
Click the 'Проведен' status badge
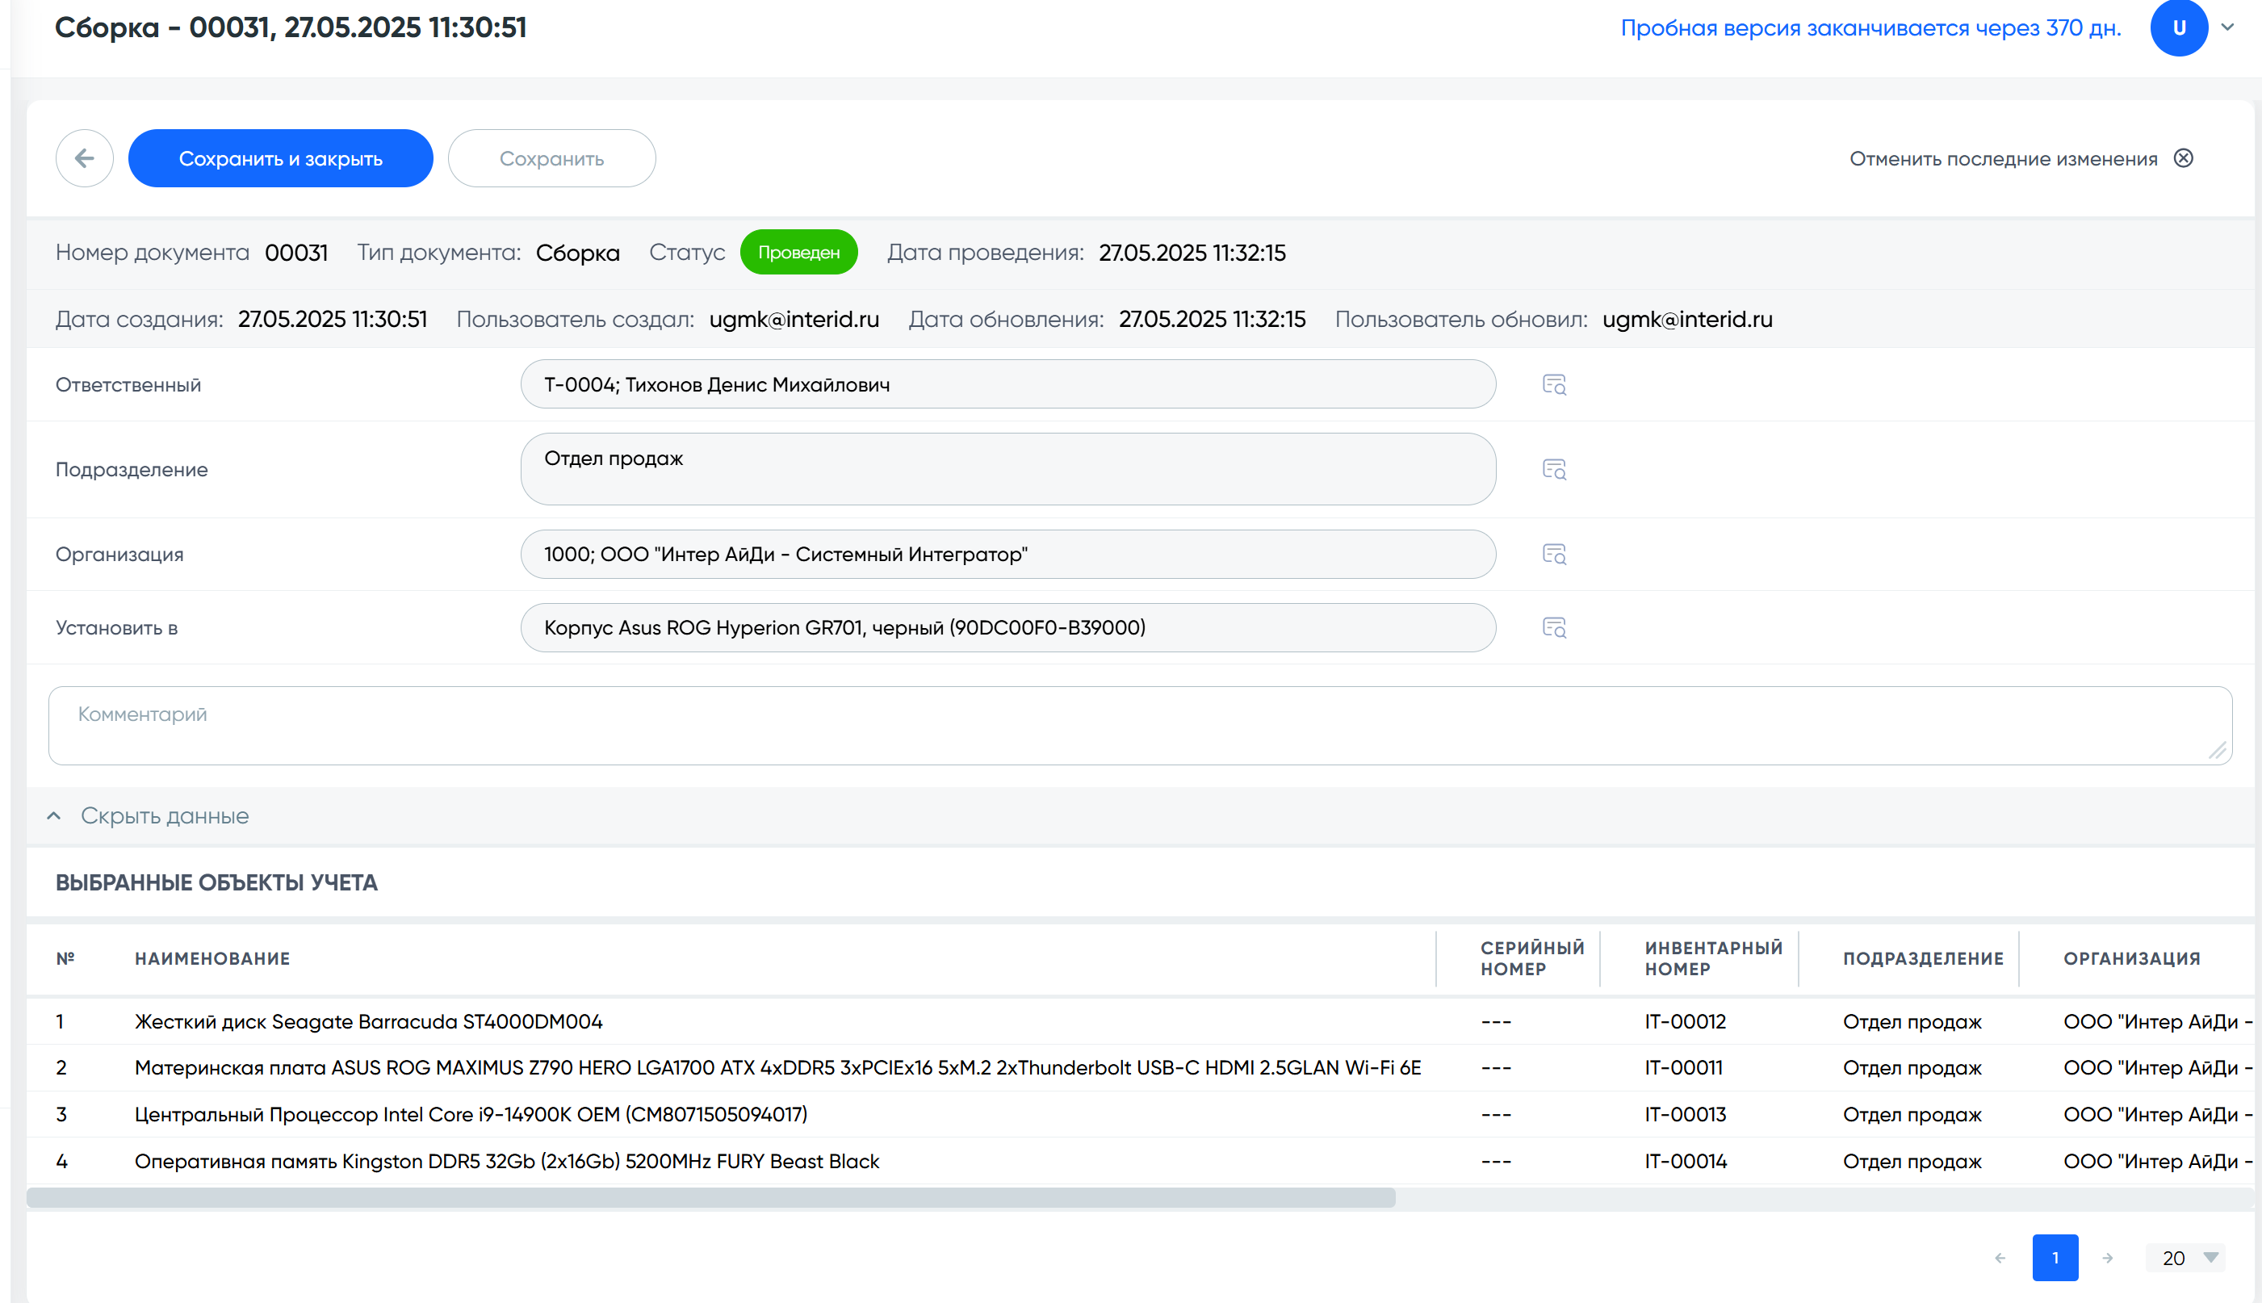tap(798, 253)
